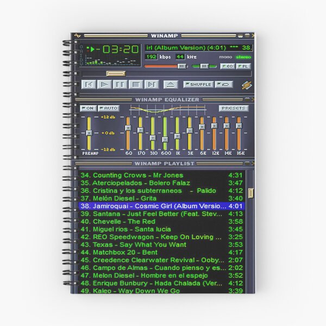Toggle Shuffle mode
326x326 pixels.
tap(198, 84)
